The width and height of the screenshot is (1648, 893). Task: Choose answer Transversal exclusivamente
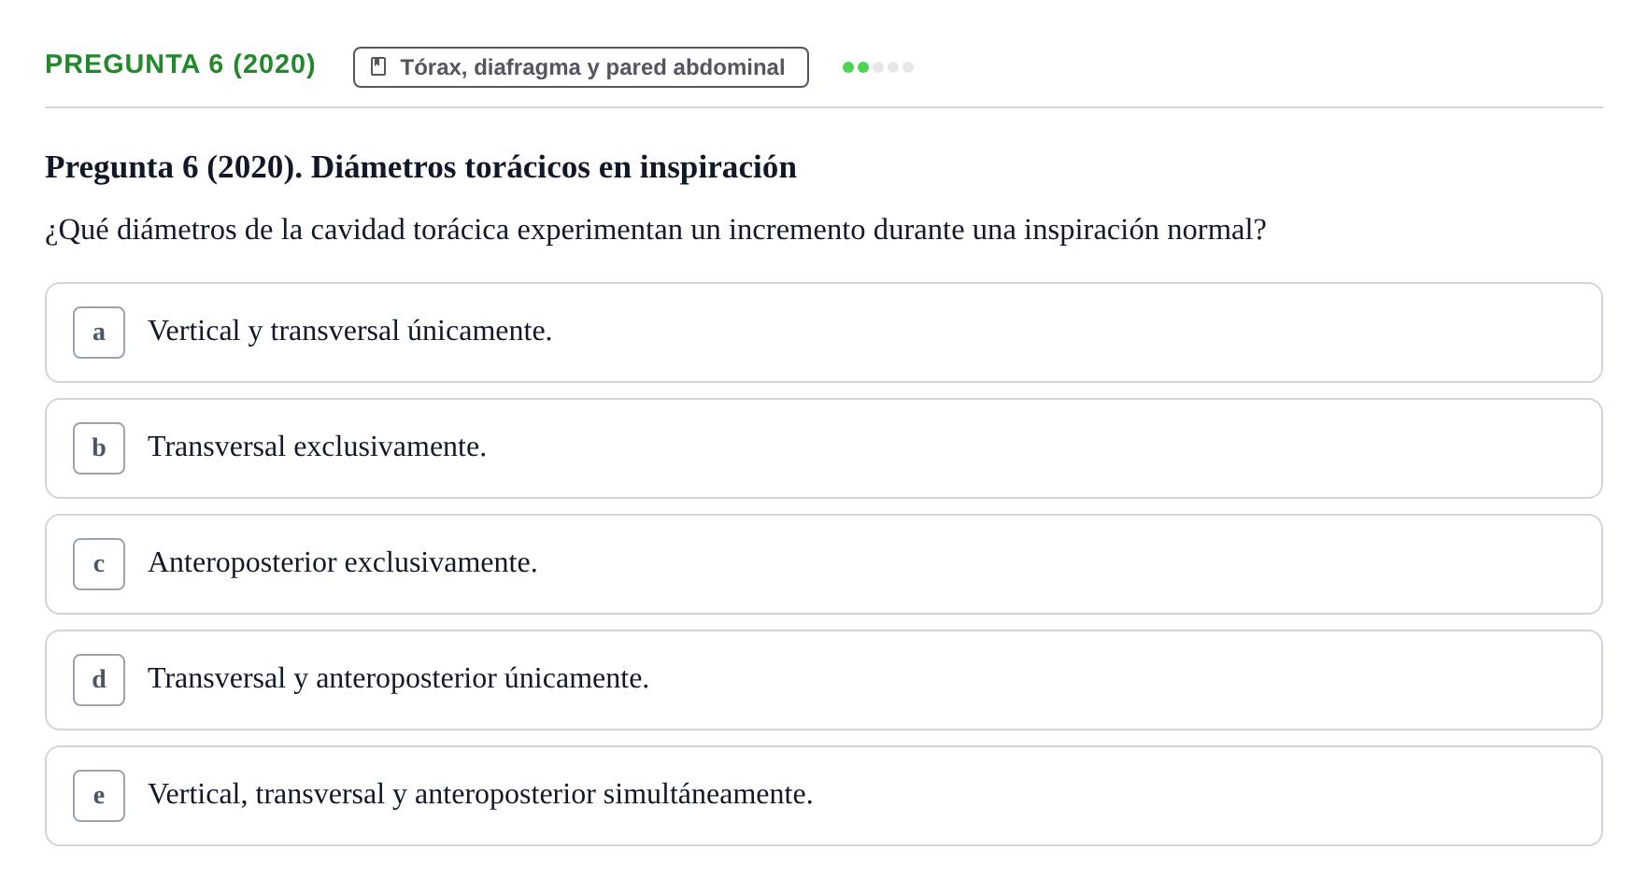tap(824, 448)
